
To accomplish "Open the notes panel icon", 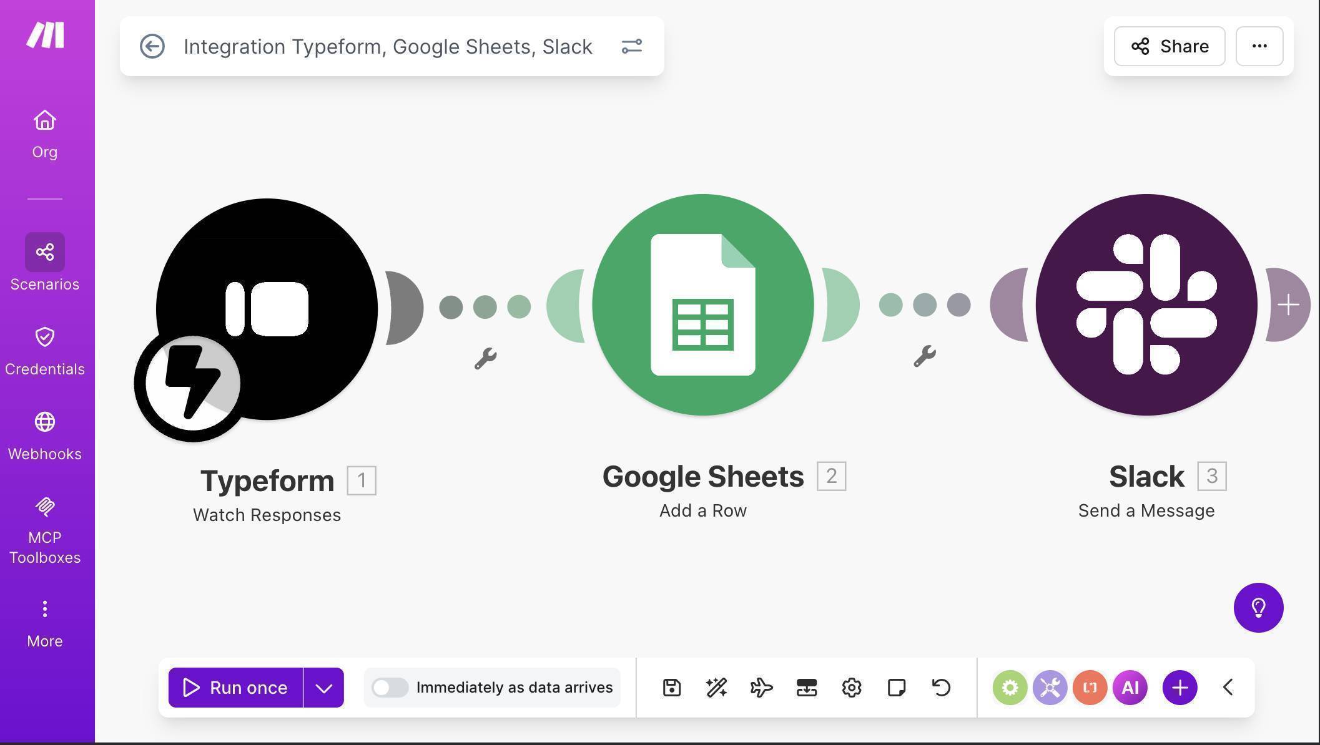I will pyautogui.click(x=896, y=688).
